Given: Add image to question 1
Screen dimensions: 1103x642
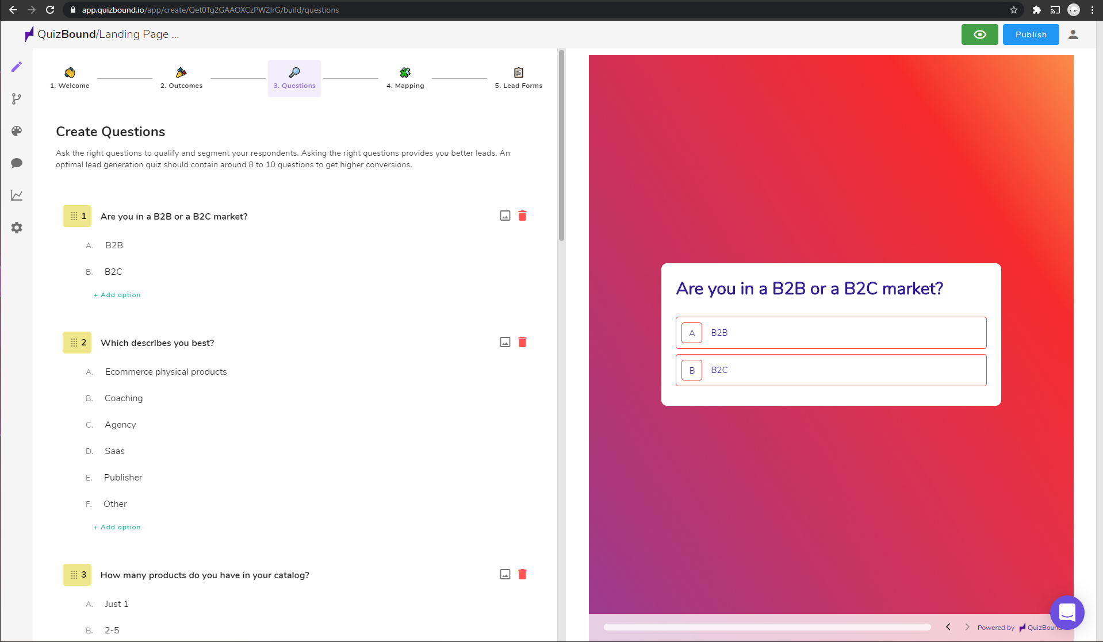Looking at the screenshot, I should (505, 216).
